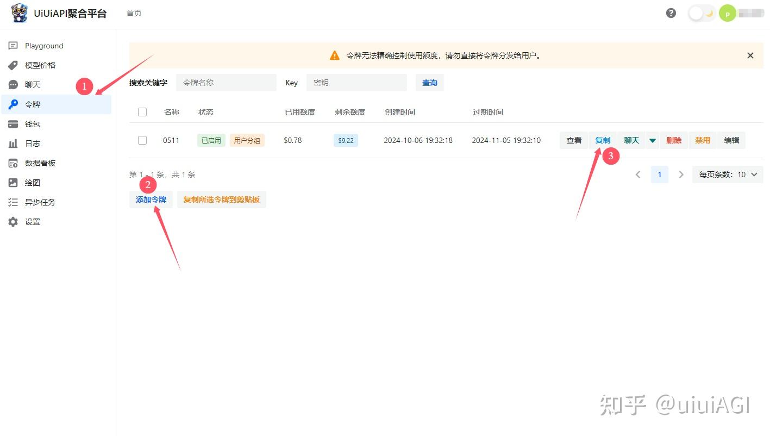Dismiss the token warning banner
770x436 pixels.
[750, 55]
